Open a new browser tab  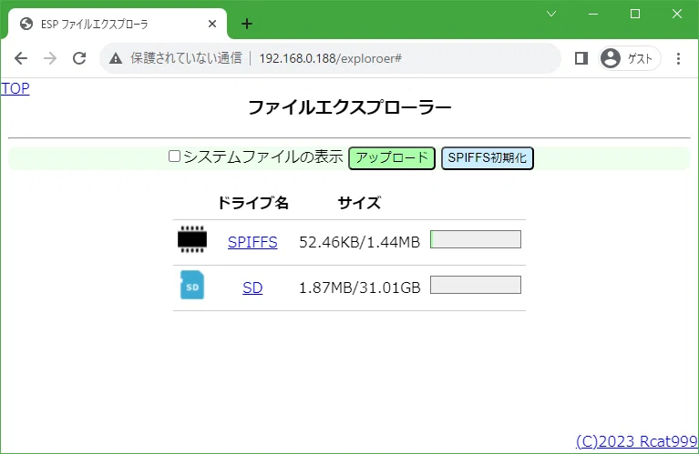[247, 24]
